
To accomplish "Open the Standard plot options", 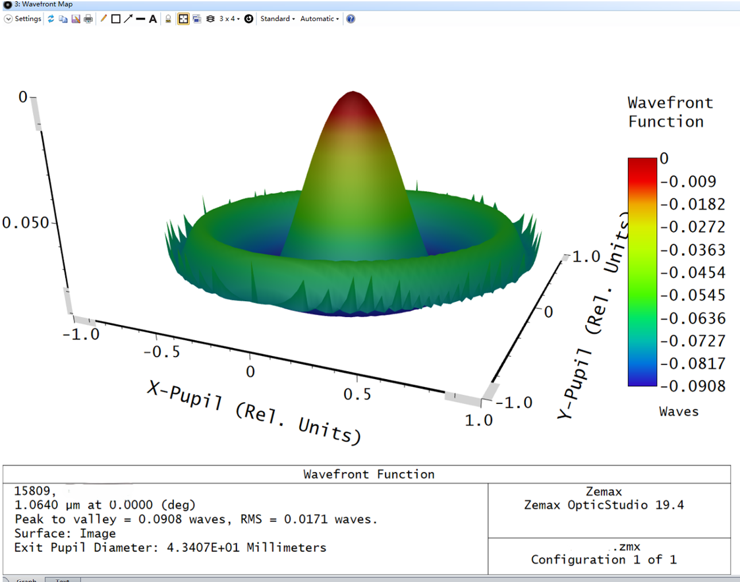I will [277, 18].
